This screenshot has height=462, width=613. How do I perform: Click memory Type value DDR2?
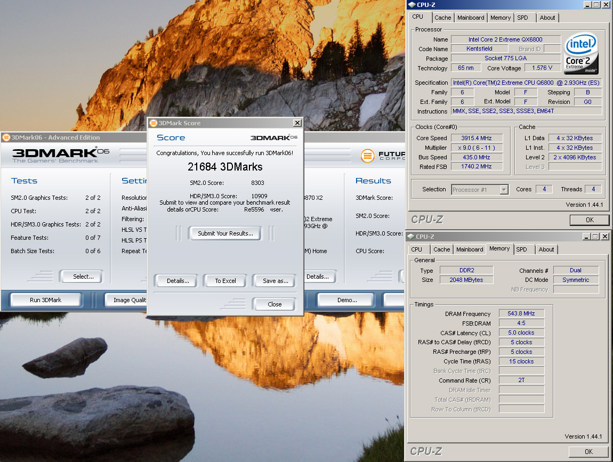click(466, 270)
